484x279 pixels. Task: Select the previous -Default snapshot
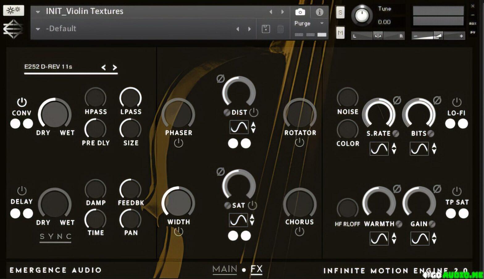coord(237,29)
